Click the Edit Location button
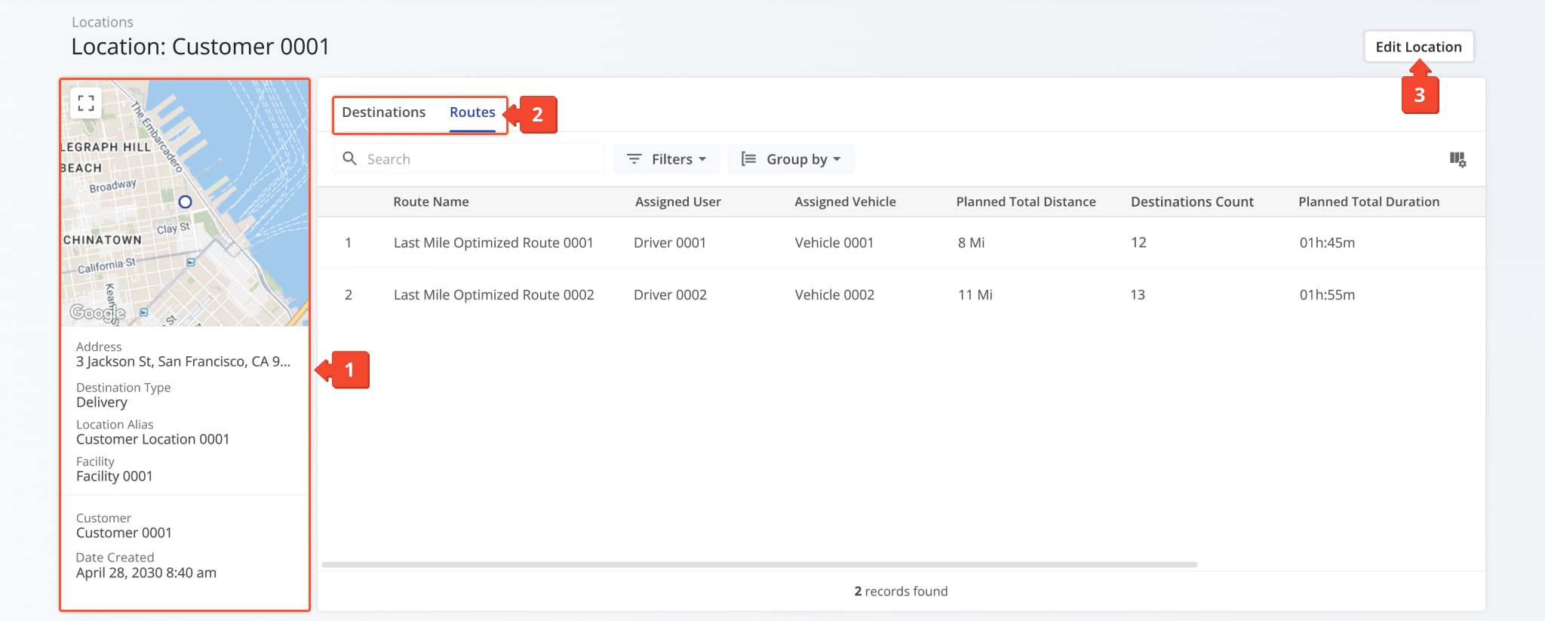Screen dimensions: 1545x621 tap(1418, 47)
